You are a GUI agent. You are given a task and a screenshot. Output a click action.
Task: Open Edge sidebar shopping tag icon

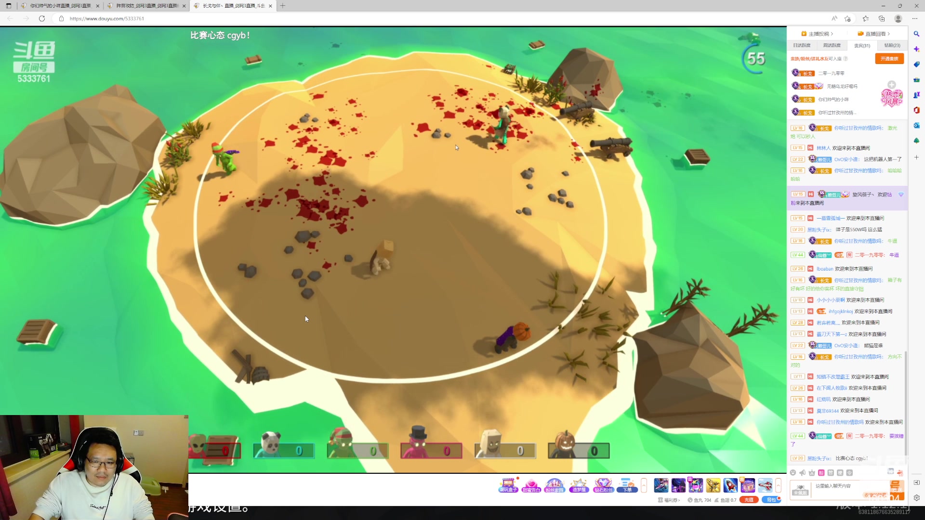coord(916,65)
